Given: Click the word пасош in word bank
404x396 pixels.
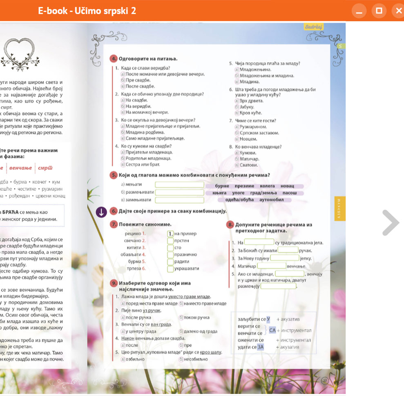Looking at the screenshot, I should tap(290, 193).
